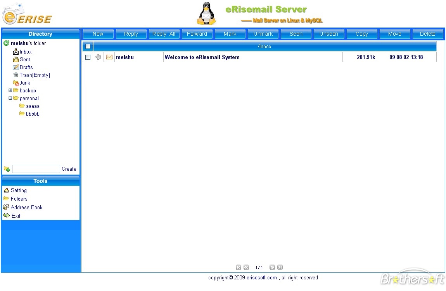This screenshot has height=291, width=446.
Task: Click the backup folder icon
Action: (16, 90)
